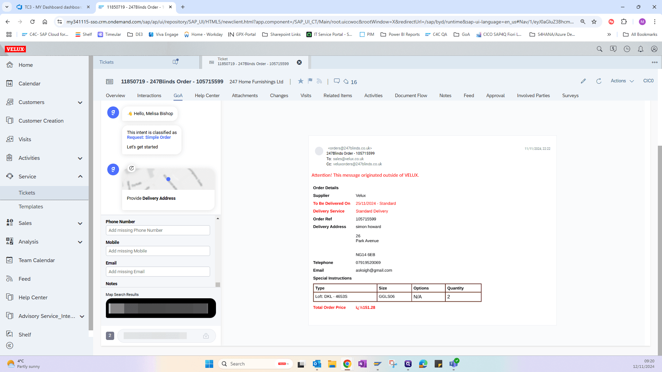Image resolution: width=662 pixels, height=372 pixels.
Task: Click the Map Search Results thumbnail
Action: coord(161,308)
